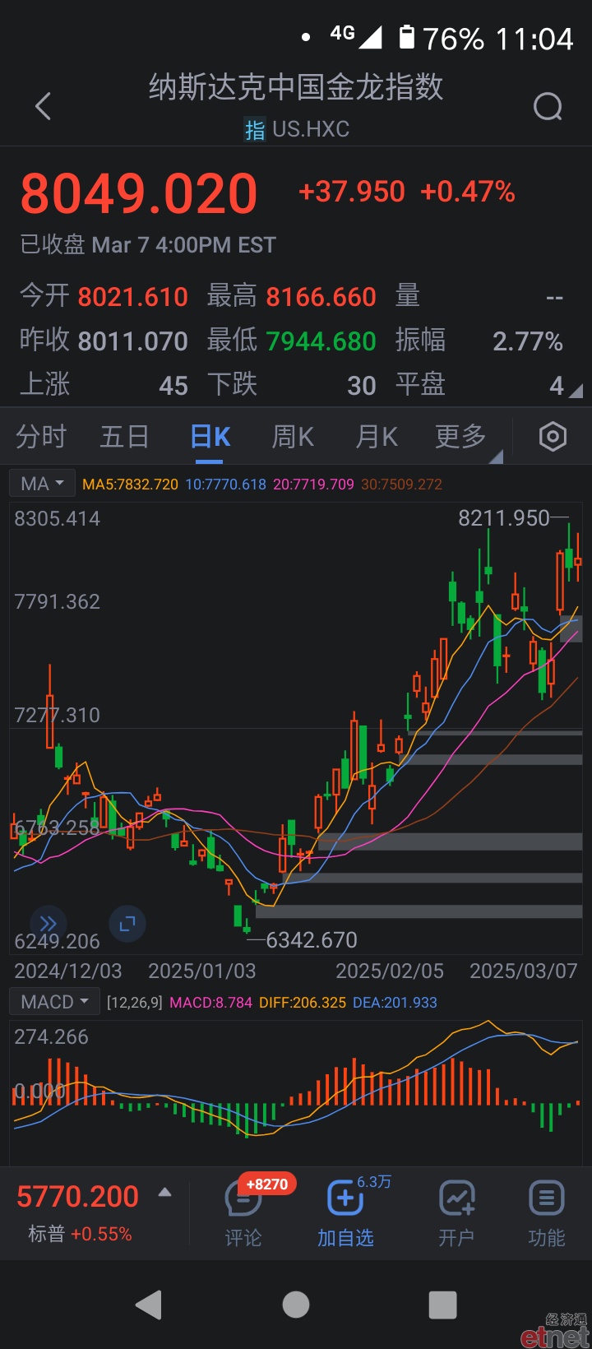Tap MA 20:7719.709 indicator value
592x1349 pixels.
click(x=313, y=484)
